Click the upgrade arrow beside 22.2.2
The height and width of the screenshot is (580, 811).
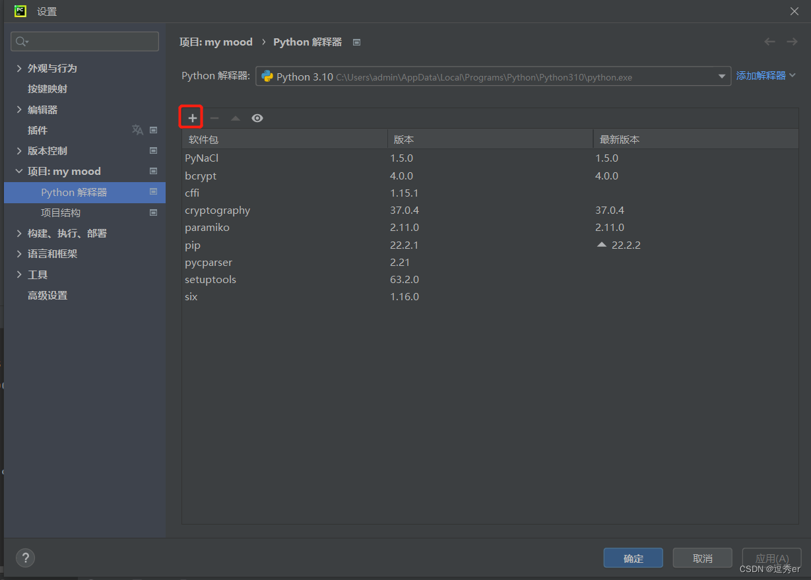point(601,245)
